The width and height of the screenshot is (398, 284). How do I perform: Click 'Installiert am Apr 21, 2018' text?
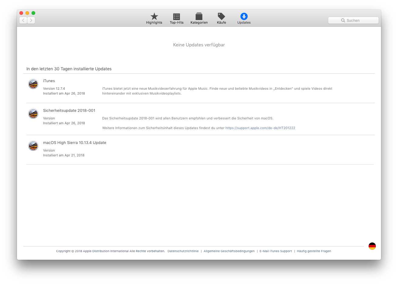pos(64,155)
